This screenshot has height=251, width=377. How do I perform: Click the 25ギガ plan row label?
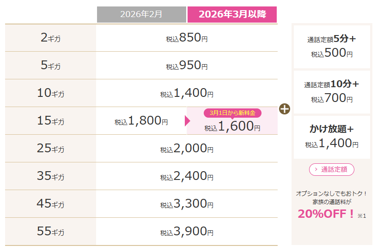[x=50, y=149]
